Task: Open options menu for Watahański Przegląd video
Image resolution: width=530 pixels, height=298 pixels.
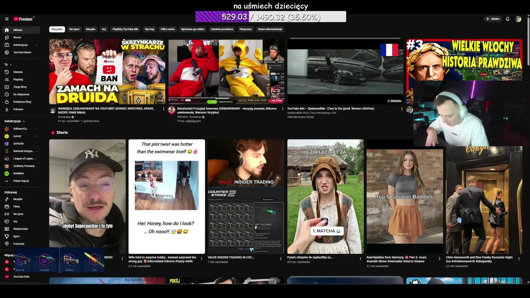Action: pyautogui.click(x=283, y=109)
